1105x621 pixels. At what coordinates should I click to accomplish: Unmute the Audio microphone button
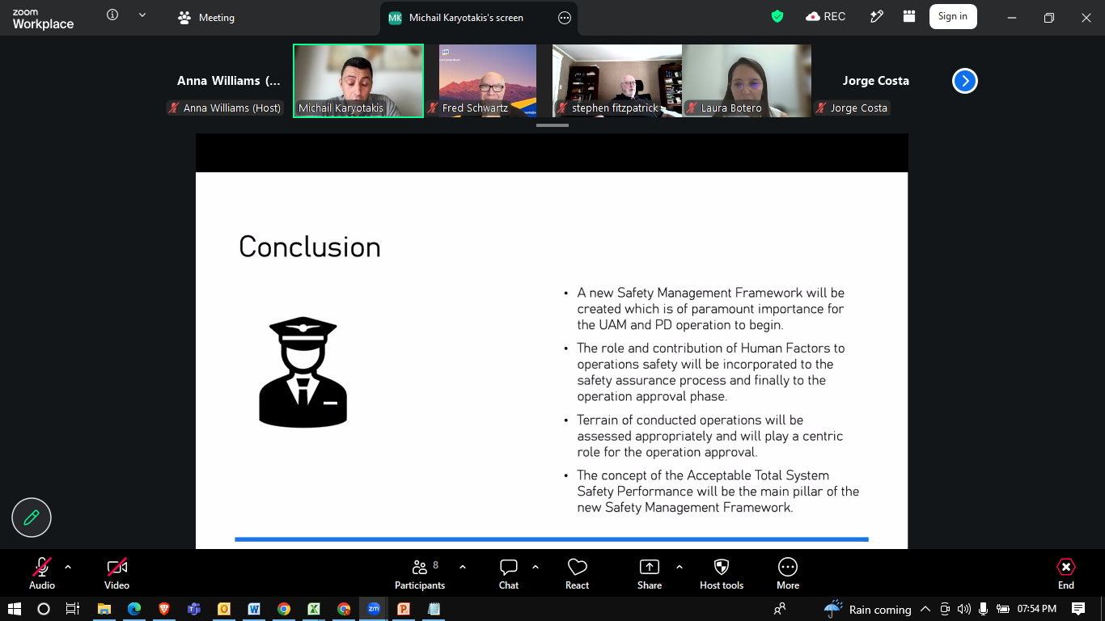tap(42, 573)
